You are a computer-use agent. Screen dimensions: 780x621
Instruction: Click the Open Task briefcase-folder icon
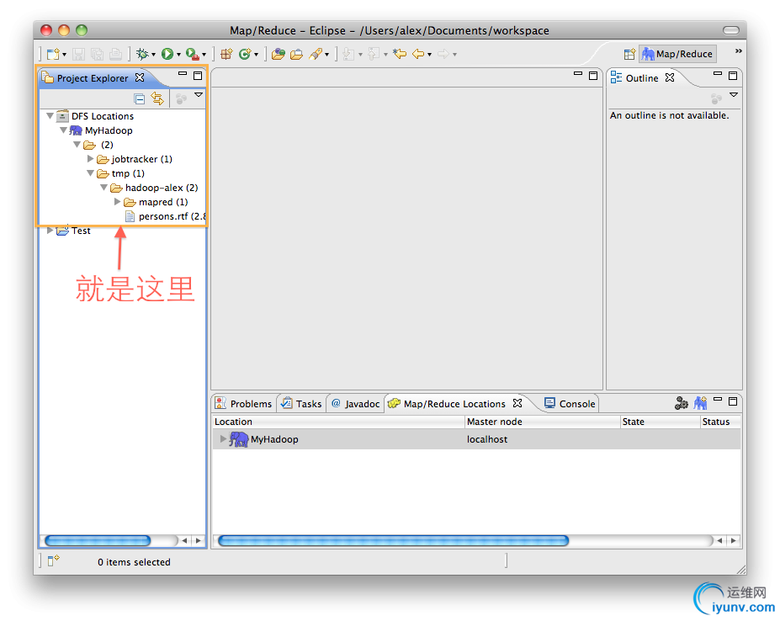(x=296, y=54)
